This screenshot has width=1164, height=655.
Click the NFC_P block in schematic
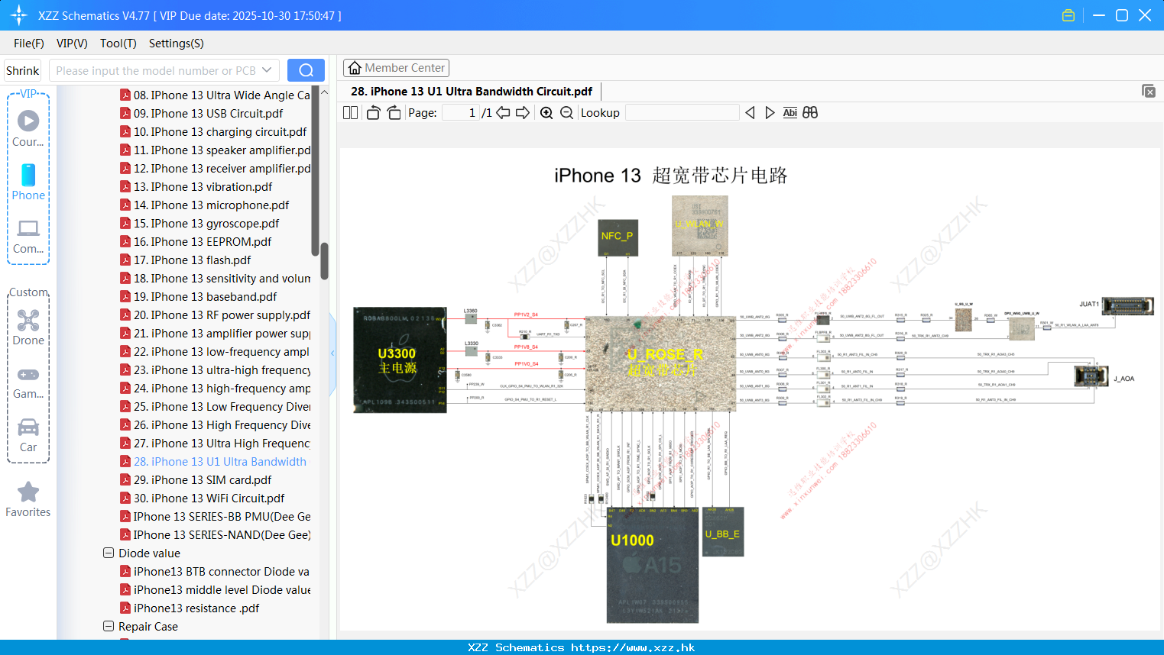click(x=617, y=237)
